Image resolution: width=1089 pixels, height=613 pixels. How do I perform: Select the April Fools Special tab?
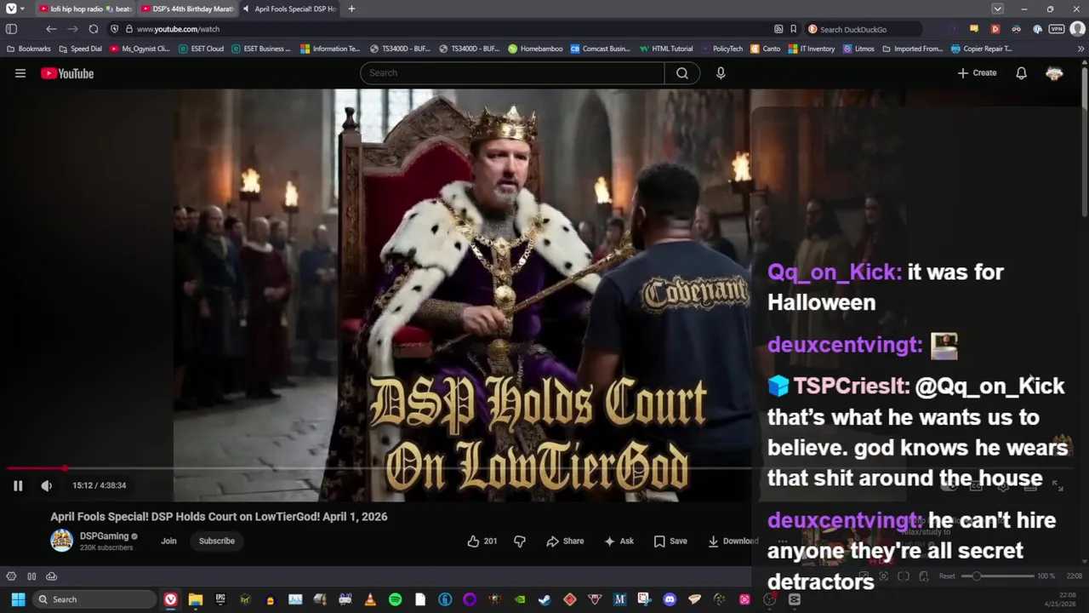(289, 9)
